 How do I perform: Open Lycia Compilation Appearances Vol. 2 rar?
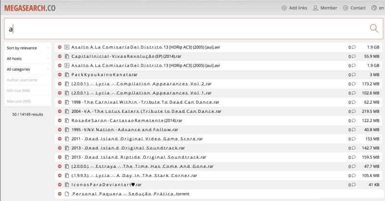pos(141,84)
